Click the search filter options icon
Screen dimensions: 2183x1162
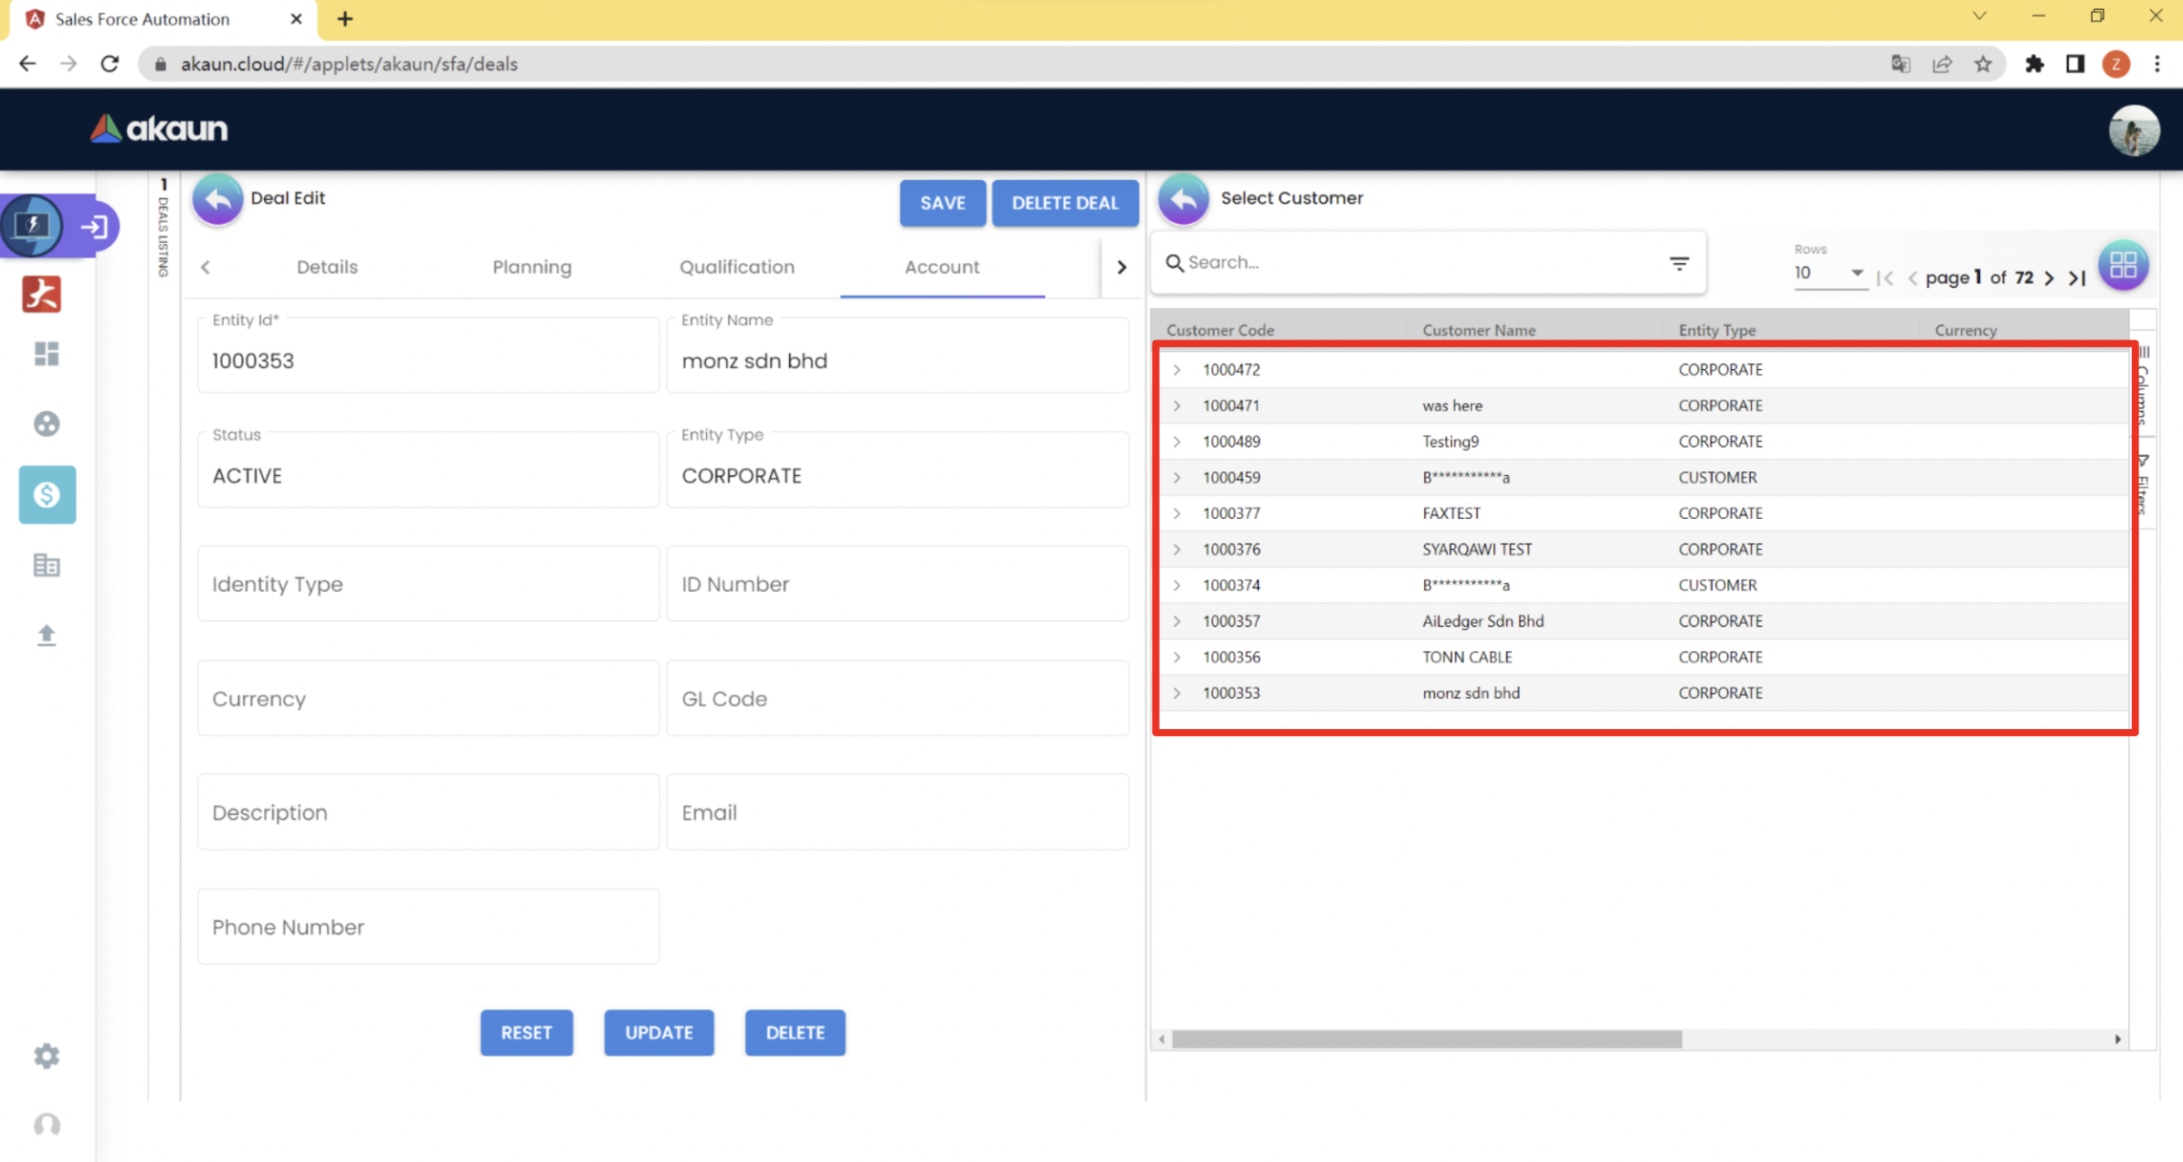(1679, 263)
